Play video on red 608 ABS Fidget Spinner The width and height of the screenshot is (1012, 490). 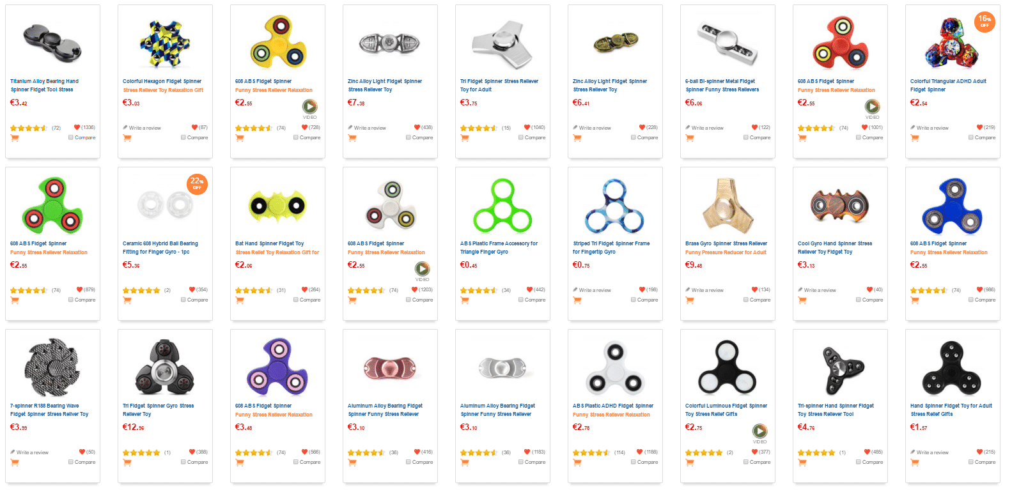[x=872, y=106]
